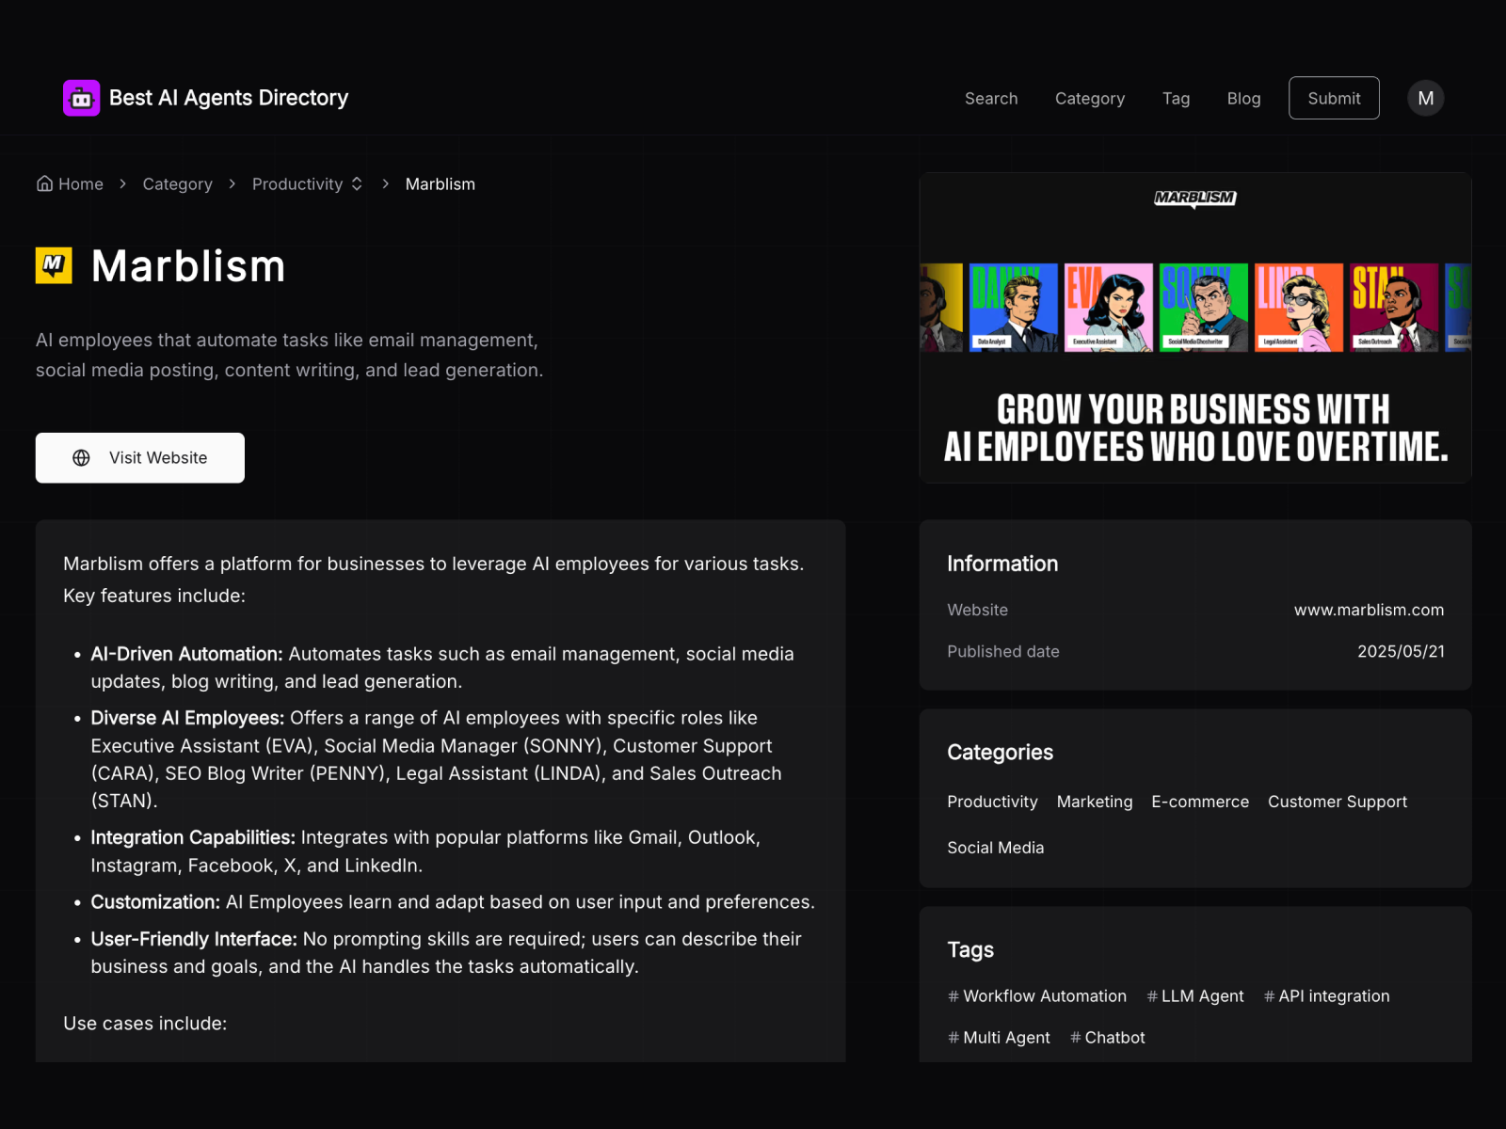Select the Customer Support category
1506x1129 pixels.
1337,802
